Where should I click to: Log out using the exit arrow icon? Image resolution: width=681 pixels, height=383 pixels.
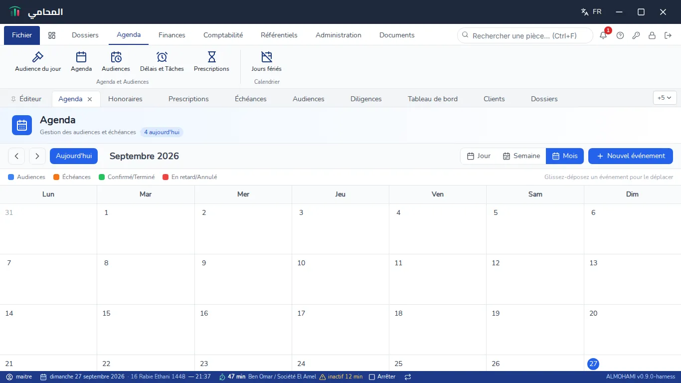point(668,35)
